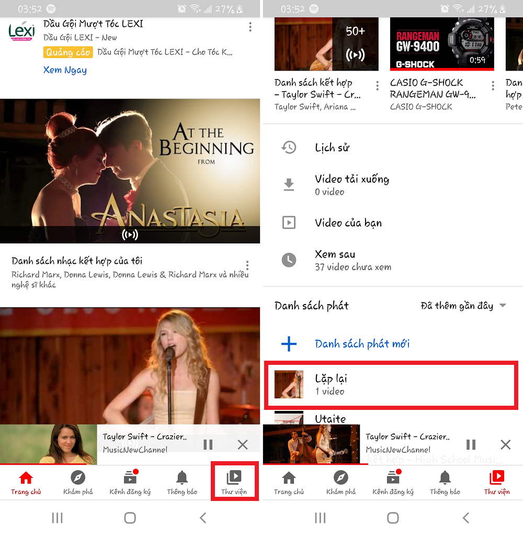
Task: Tap CASIO G-SHOCK channel name
Action: 421,107
